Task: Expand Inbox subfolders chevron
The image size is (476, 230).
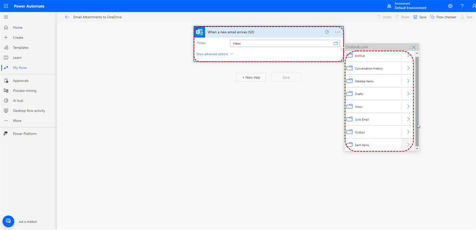Action: 408,106
